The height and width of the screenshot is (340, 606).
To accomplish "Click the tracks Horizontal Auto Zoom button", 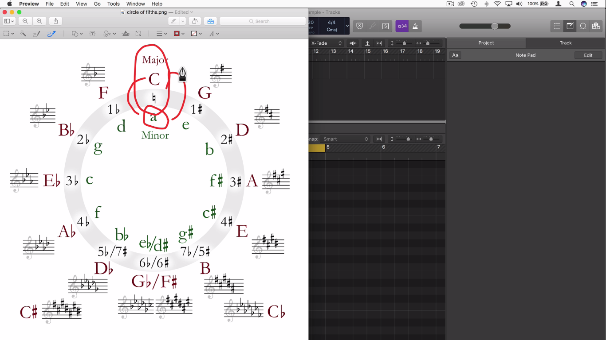I will (379, 43).
